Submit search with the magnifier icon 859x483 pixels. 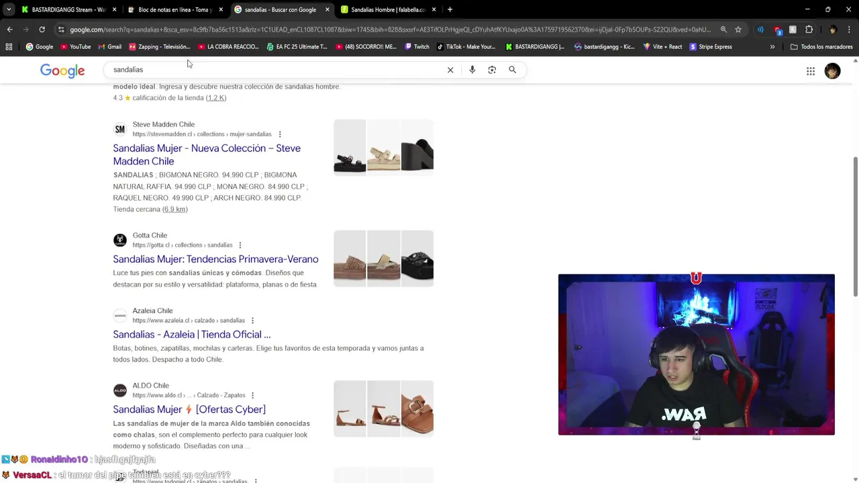(512, 70)
